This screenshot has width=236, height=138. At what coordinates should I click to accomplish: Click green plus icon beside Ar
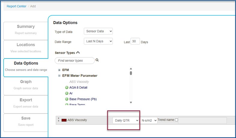click(x=67, y=93)
